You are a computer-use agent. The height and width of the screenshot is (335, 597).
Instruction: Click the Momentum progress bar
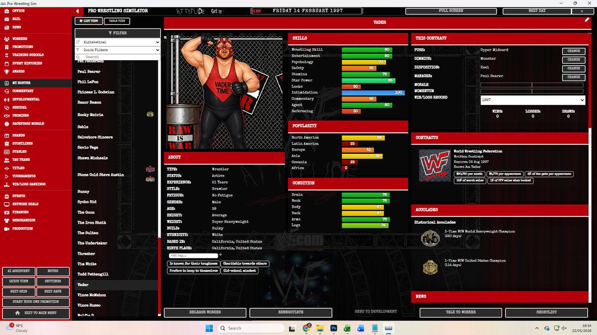pyautogui.click(x=532, y=91)
